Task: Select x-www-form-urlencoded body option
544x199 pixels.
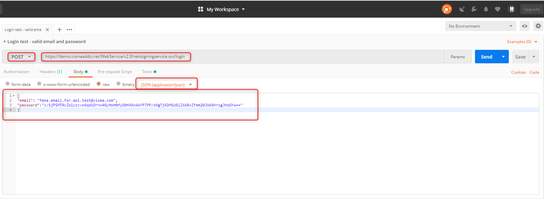Action: point(39,84)
